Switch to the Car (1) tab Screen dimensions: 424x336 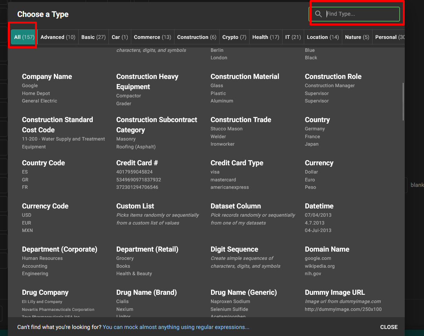[120, 37]
